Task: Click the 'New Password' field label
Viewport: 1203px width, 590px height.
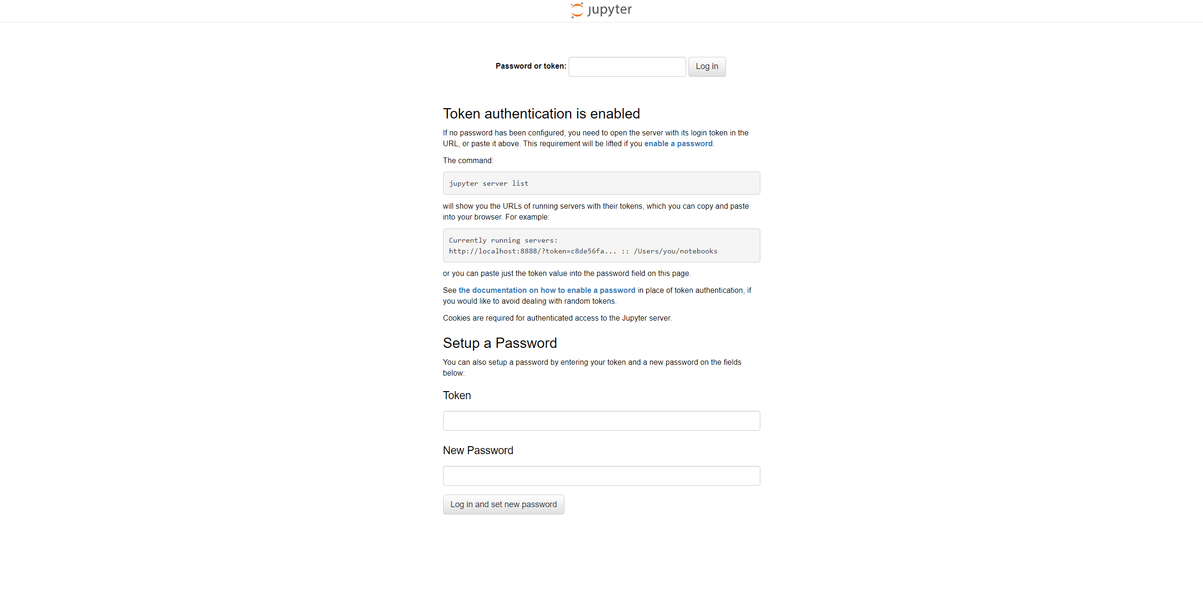Action: click(x=478, y=450)
